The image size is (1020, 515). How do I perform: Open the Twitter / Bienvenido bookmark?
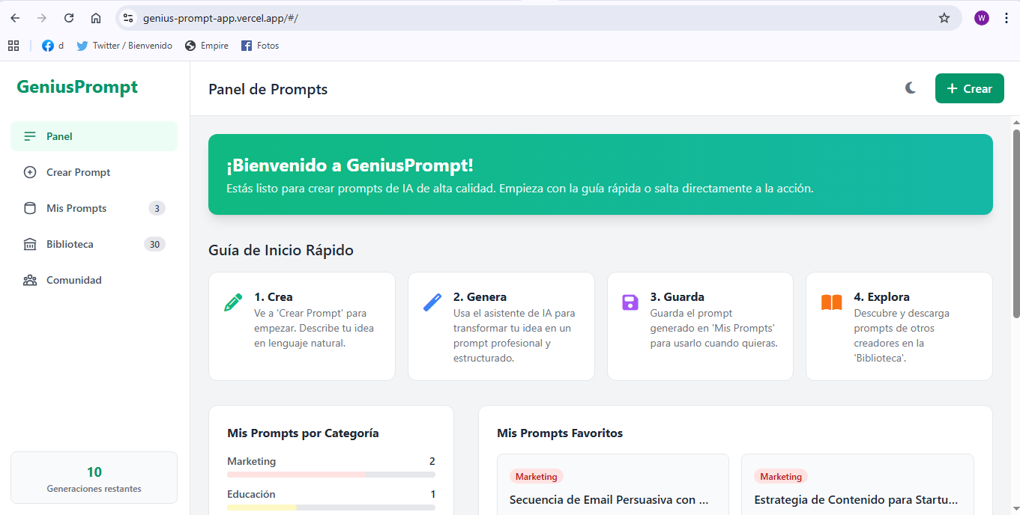point(124,46)
